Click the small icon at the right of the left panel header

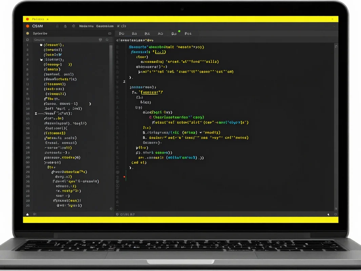click(109, 34)
